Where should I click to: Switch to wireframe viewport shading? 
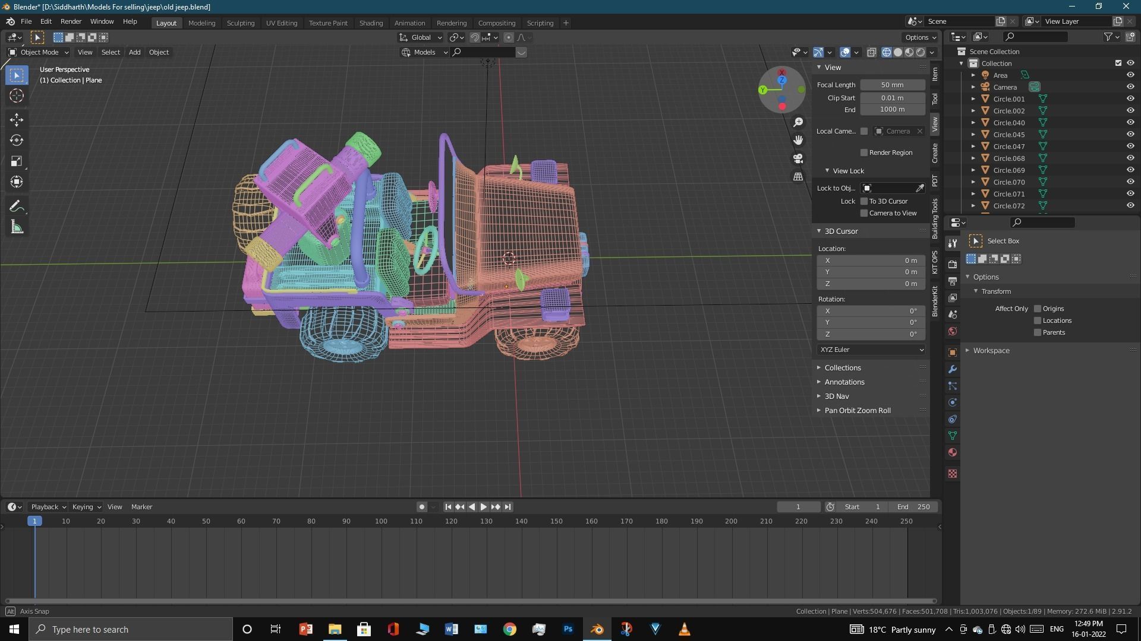[x=887, y=52]
